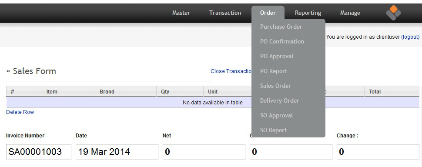Viewport: 422px width, 167px height.
Task: Select Purchase Order from dropdown
Action: coord(281,27)
